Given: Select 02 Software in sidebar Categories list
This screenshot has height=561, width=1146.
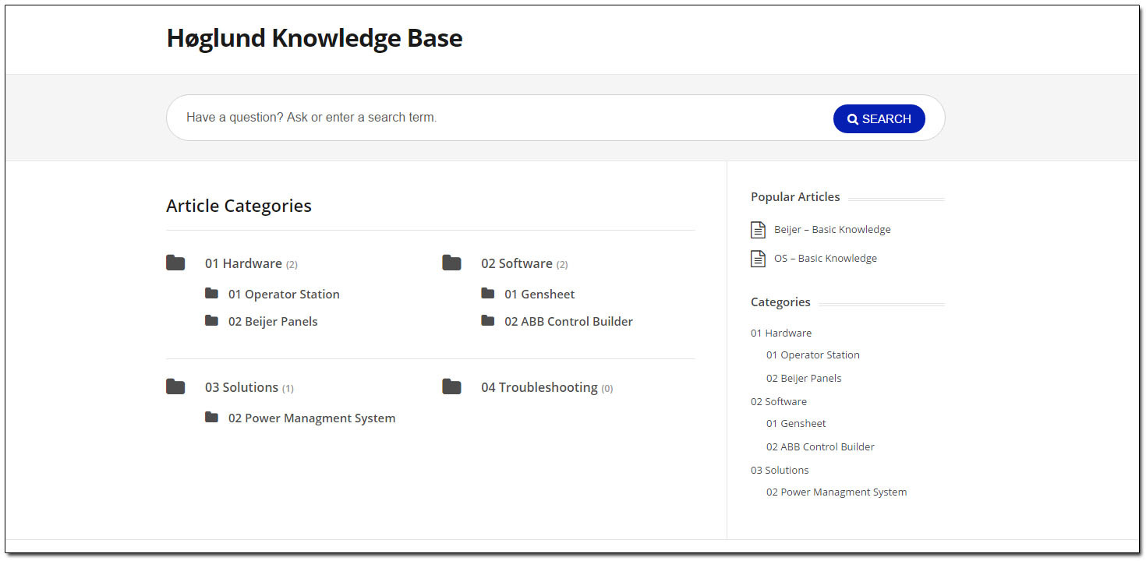Looking at the screenshot, I should pos(779,402).
